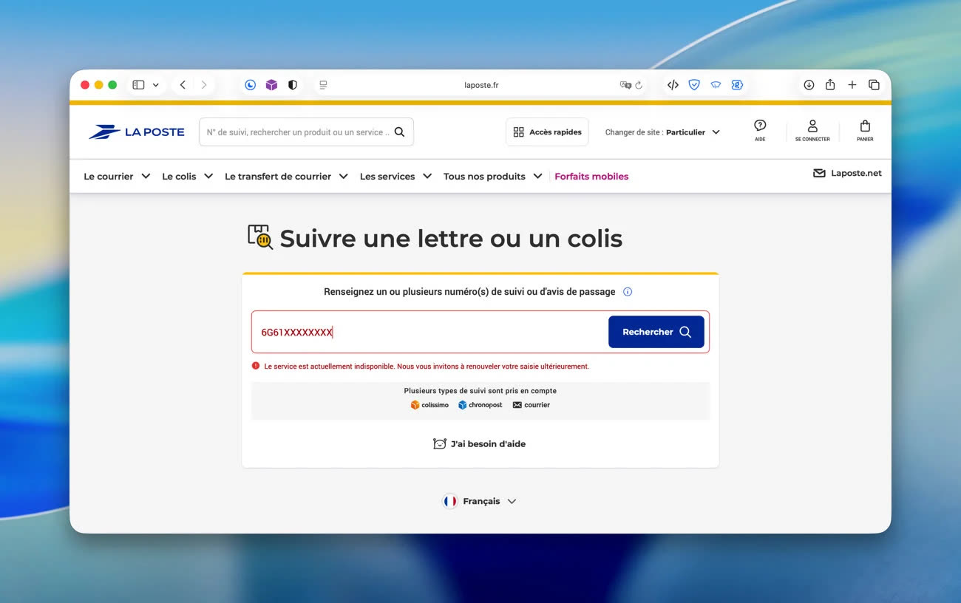Click the info icon beside tracking instructions

(628, 292)
